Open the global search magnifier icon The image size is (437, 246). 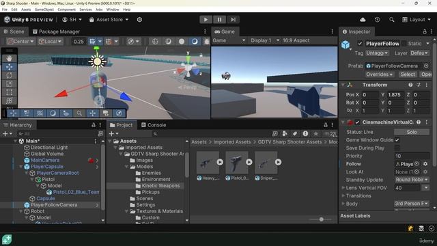tap(391, 20)
